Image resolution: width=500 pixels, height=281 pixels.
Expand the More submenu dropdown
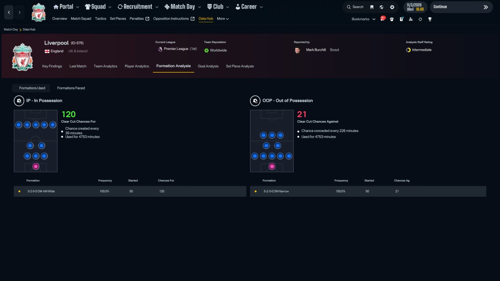(x=223, y=19)
